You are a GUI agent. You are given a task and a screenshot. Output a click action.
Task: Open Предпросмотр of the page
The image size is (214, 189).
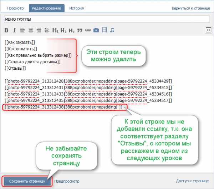tap(67, 181)
